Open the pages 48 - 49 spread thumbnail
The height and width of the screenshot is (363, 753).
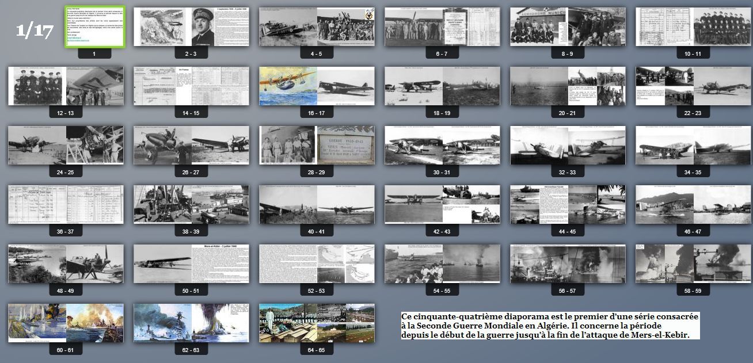click(66, 264)
